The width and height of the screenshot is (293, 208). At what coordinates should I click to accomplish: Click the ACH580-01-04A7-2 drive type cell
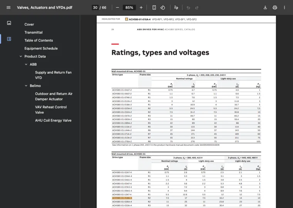point(122,90)
